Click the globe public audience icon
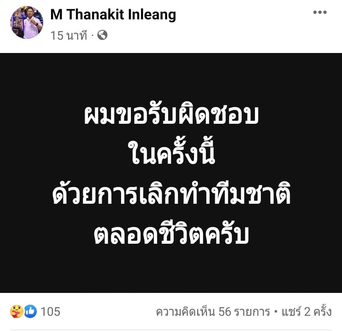Screen dimensions: 342x331 (102, 35)
